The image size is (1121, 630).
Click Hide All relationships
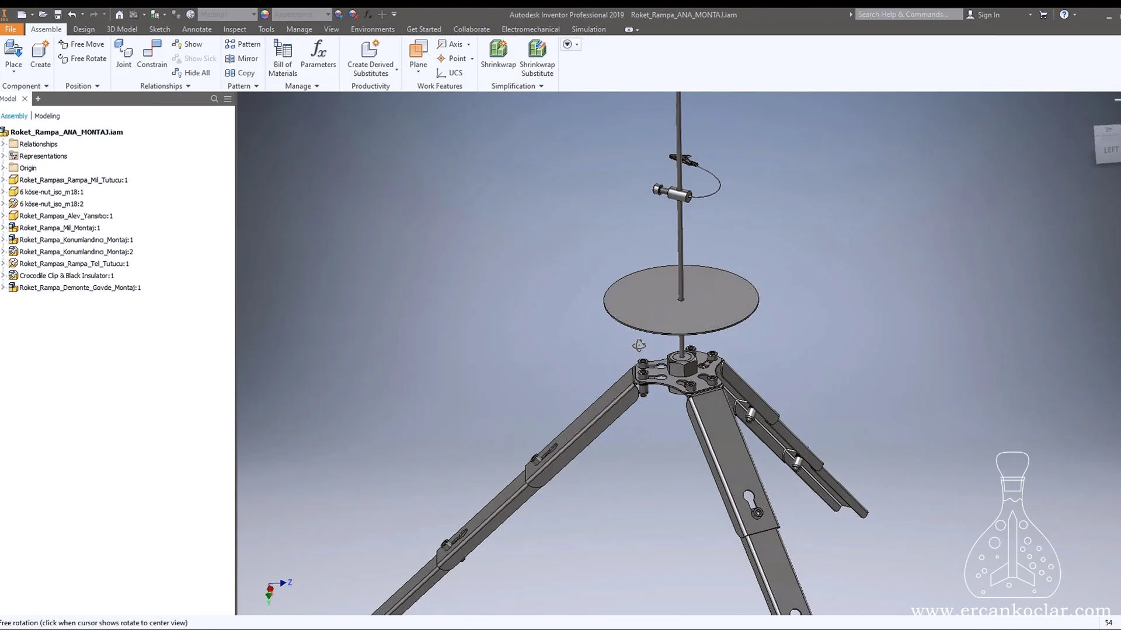click(x=191, y=73)
